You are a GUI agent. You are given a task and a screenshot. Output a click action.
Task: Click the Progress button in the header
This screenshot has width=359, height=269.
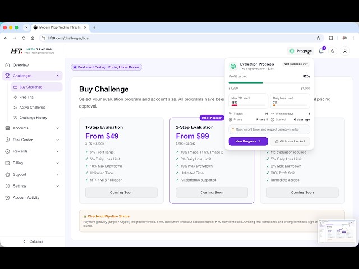pyautogui.click(x=301, y=51)
